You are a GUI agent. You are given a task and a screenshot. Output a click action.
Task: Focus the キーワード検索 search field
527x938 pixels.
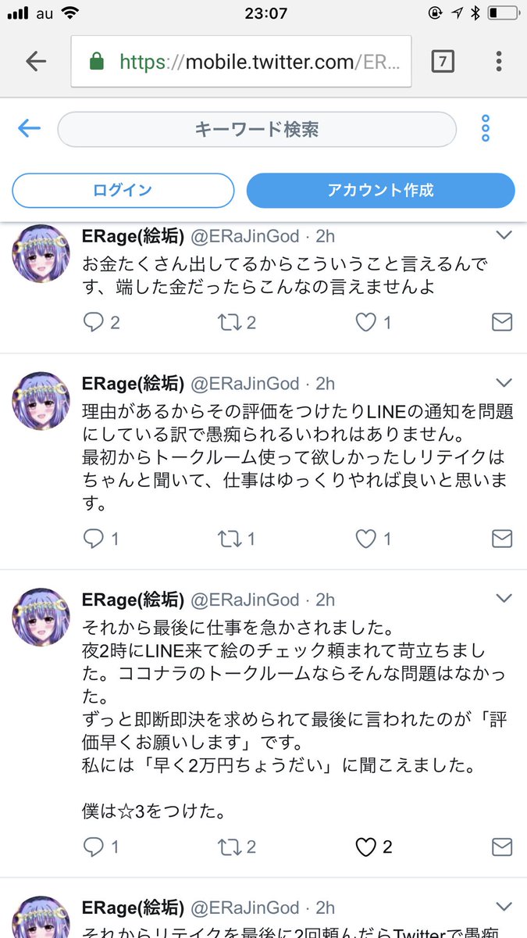[257, 129]
